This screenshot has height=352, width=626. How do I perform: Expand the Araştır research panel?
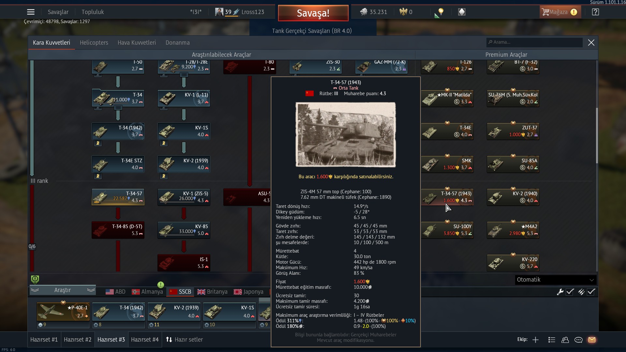pyautogui.click(x=63, y=290)
